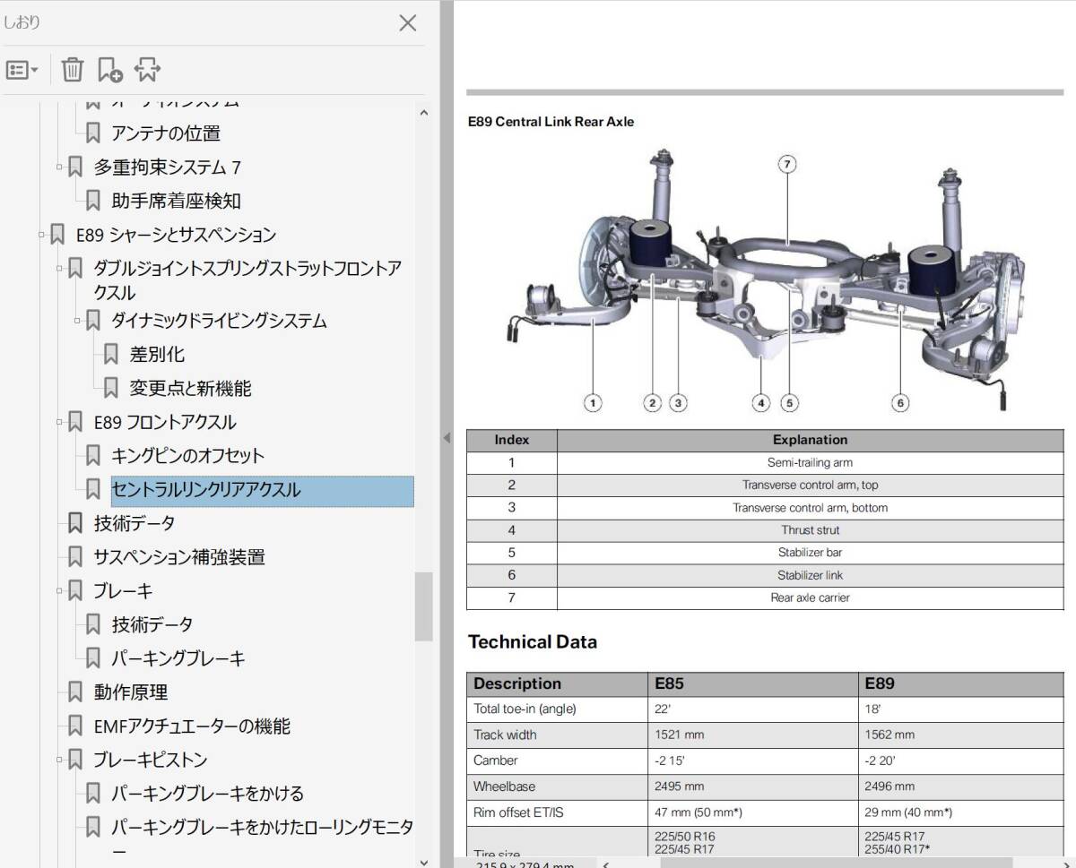The image size is (1076, 868).
Task: Collapse the E89 シャーシとサスペンション node
Action: (x=41, y=235)
